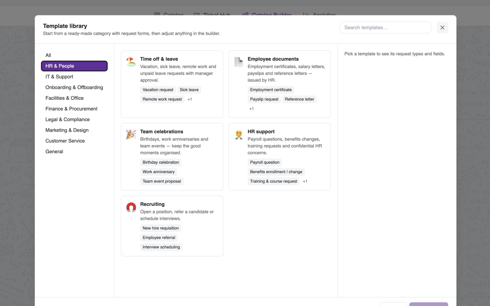Screen dimensions: 490x306
Task: Select the HR support template title
Action: pyautogui.click(x=261, y=131)
